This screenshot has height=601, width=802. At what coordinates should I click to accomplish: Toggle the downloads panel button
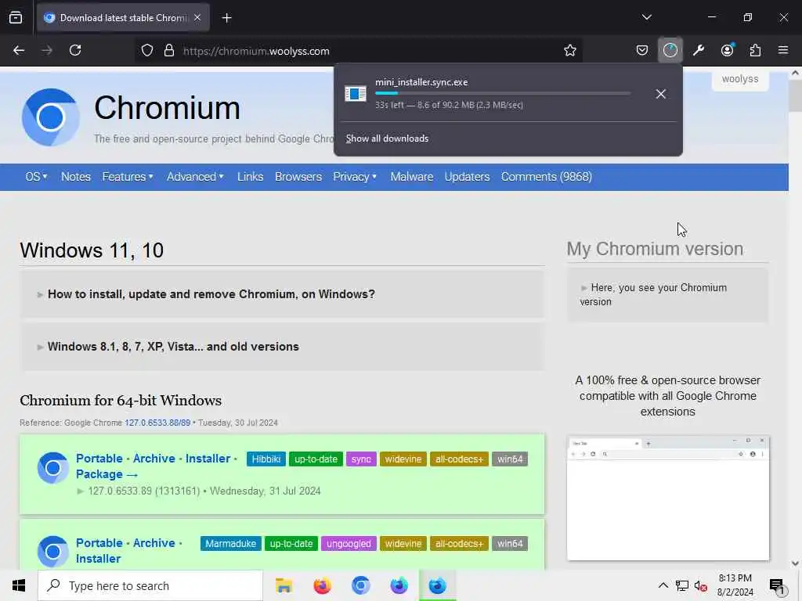[670, 50]
